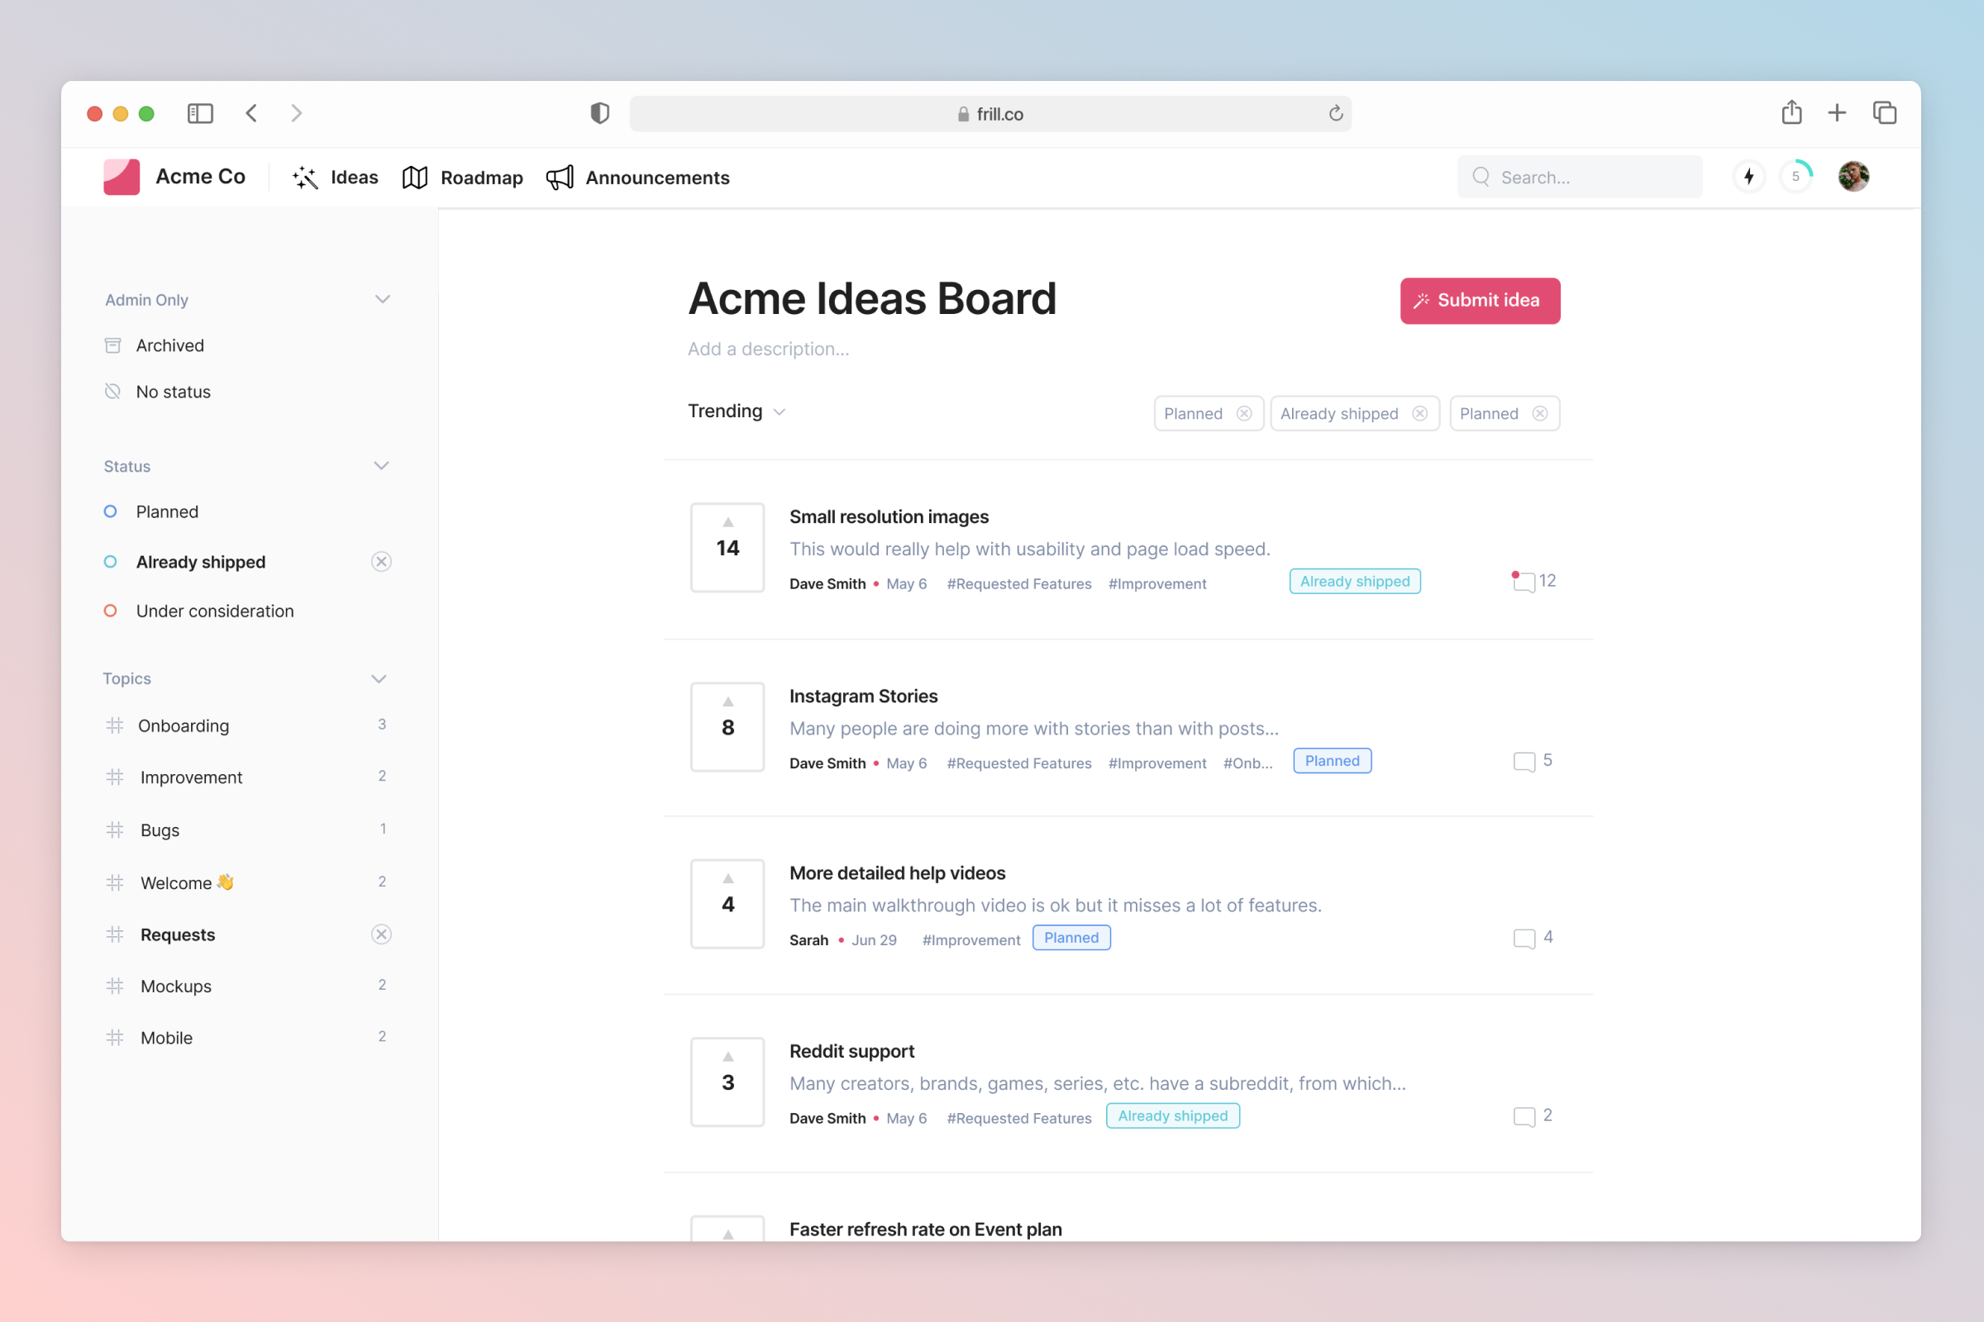Viewport: 1984px width, 1322px height.
Task: Click Add a description placeholder
Action: coord(769,349)
